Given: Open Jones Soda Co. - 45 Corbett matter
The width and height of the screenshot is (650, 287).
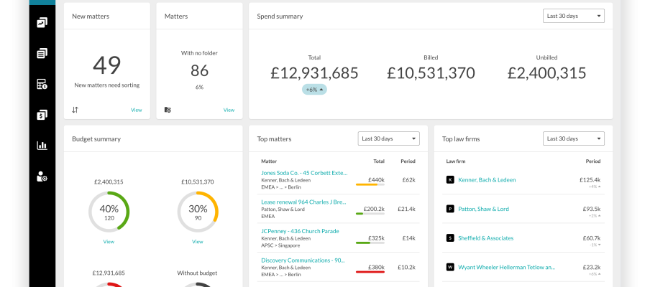Looking at the screenshot, I should 304,173.
